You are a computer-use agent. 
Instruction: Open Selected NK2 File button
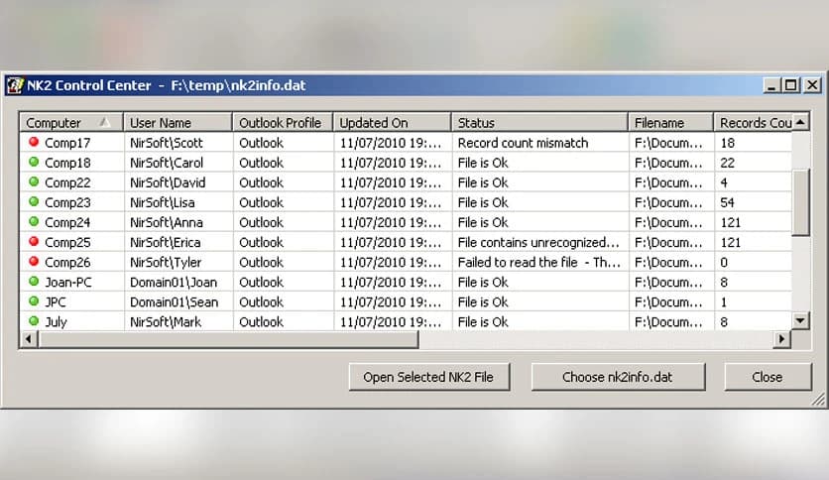[x=428, y=377]
